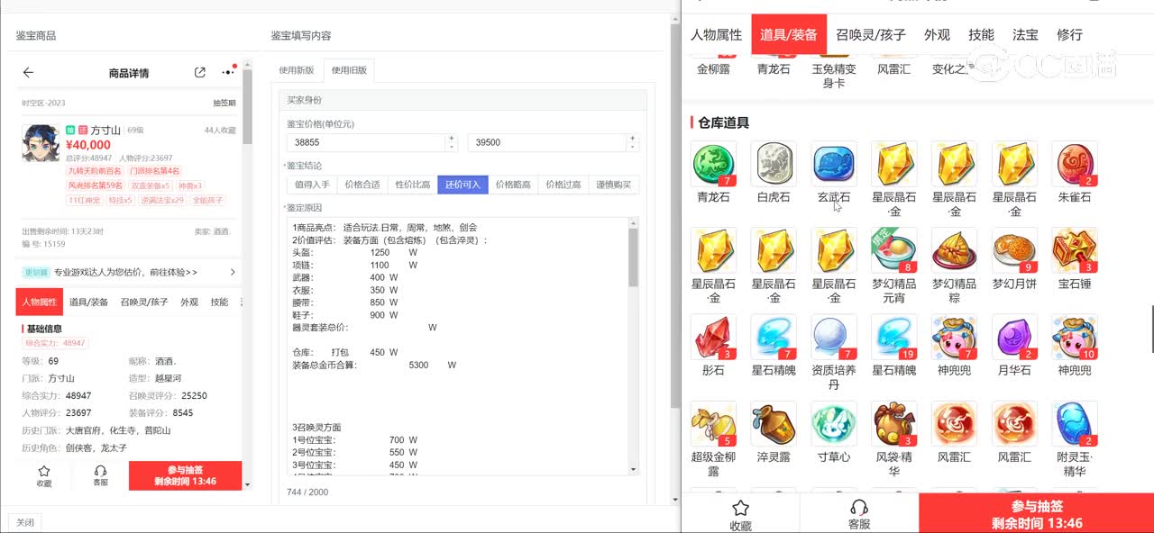The height and width of the screenshot is (533, 1154).
Task: Switch to the 使用旧版 tab
Action: [349, 70]
